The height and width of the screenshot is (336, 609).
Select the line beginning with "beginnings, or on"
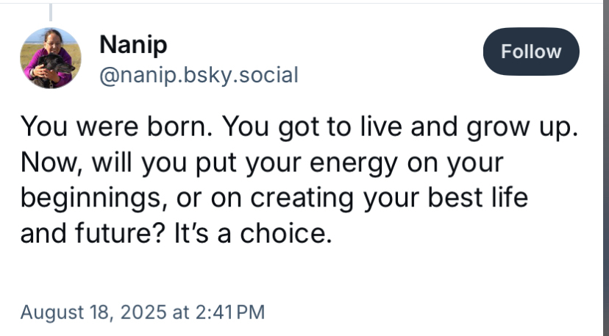click(x=274, y=198)
